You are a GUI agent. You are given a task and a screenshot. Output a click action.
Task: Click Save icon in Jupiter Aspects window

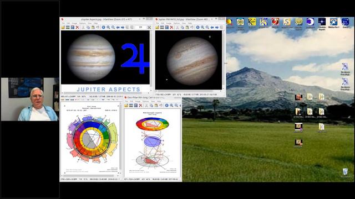pyautogui.click(x=73, y=27)
